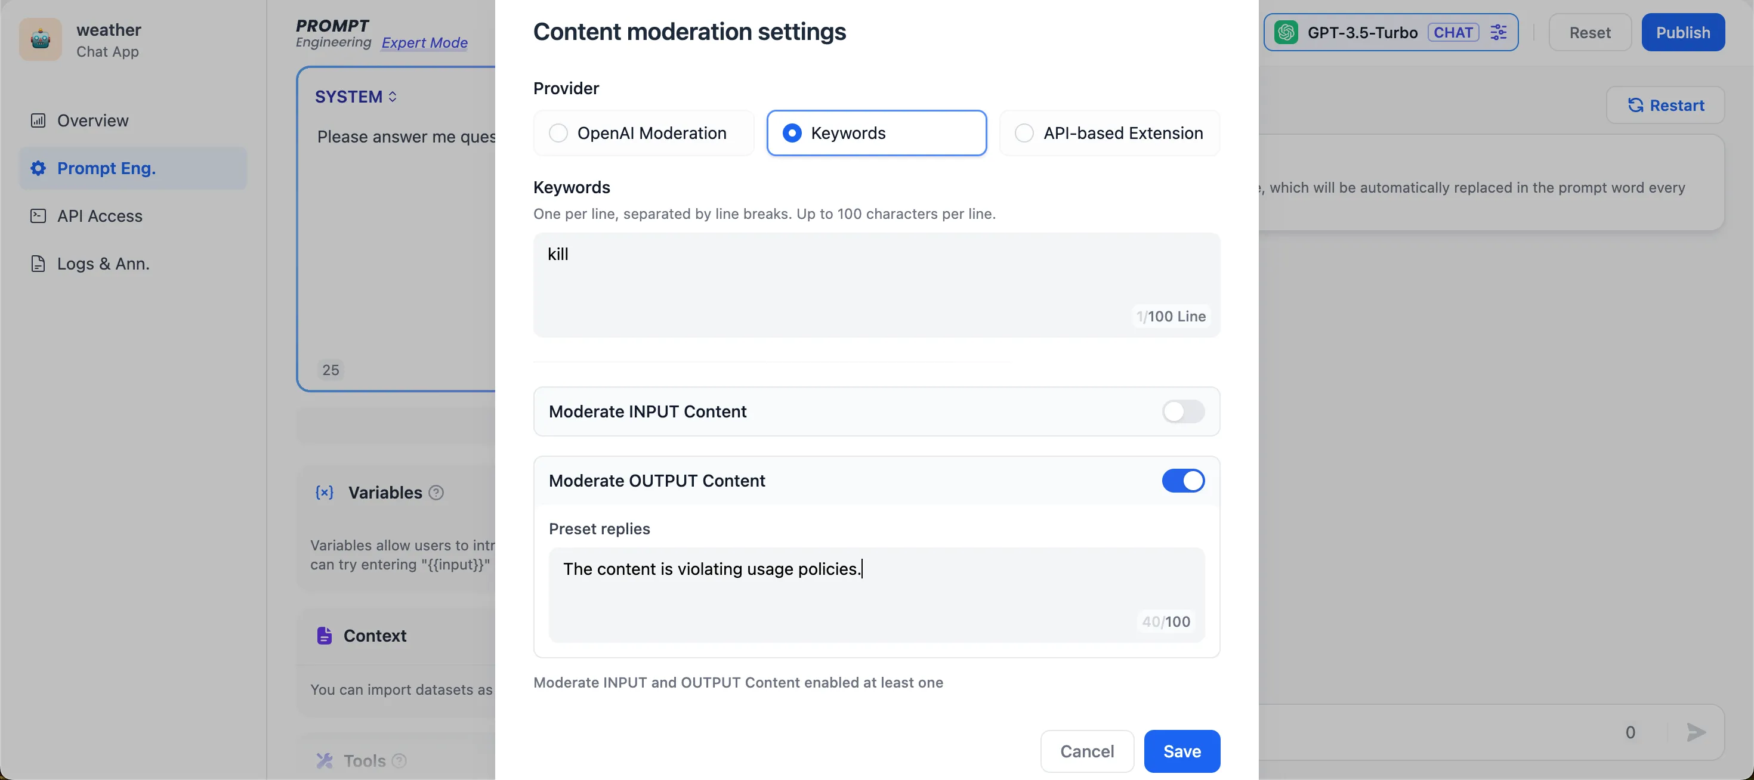The image size is (1754, 780).
Task: Expand the SYSTEM role dropdown
Action: pyautogui.click(x=356, y=97)
